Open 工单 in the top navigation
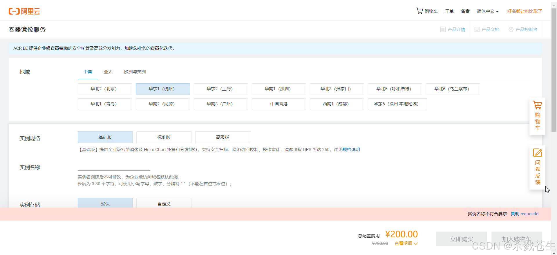Screen dimensions: 557x255 click(449, 11)
